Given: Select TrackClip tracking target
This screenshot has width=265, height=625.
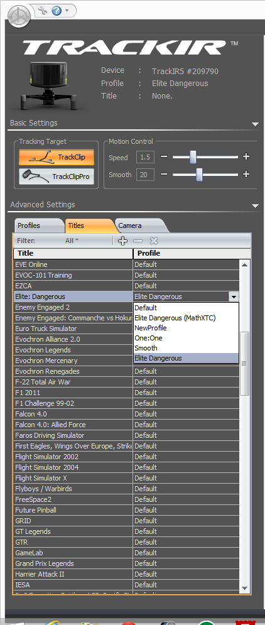Looking at the screenshot, I should coord(57,157).
